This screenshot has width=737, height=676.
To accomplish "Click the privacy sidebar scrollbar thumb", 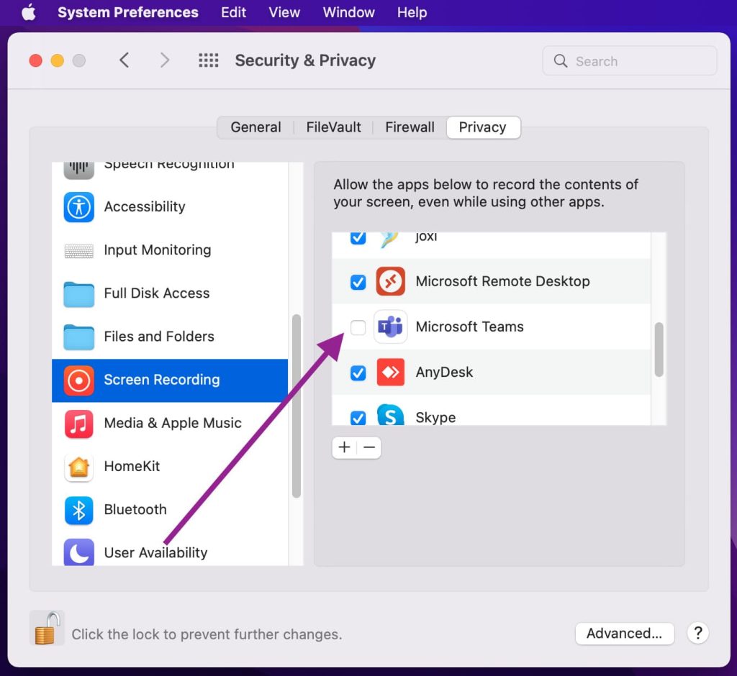I will (296, 406).
